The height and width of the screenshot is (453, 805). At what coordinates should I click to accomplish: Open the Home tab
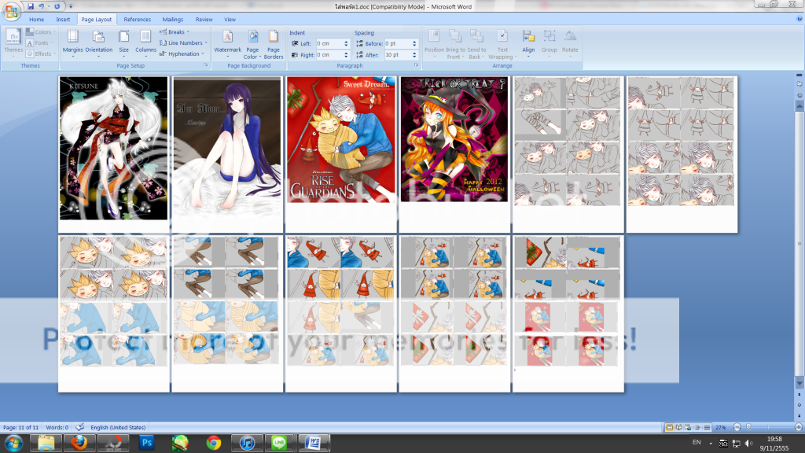(x=36, y=20)
